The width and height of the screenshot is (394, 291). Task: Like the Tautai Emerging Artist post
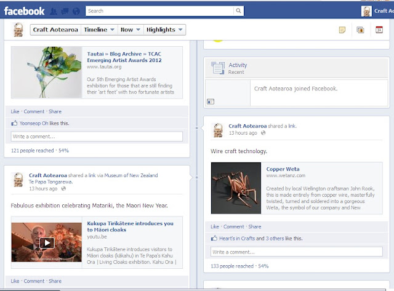[15, 111]
